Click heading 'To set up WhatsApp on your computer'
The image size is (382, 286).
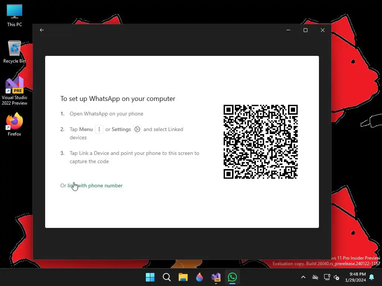(118, 99)
